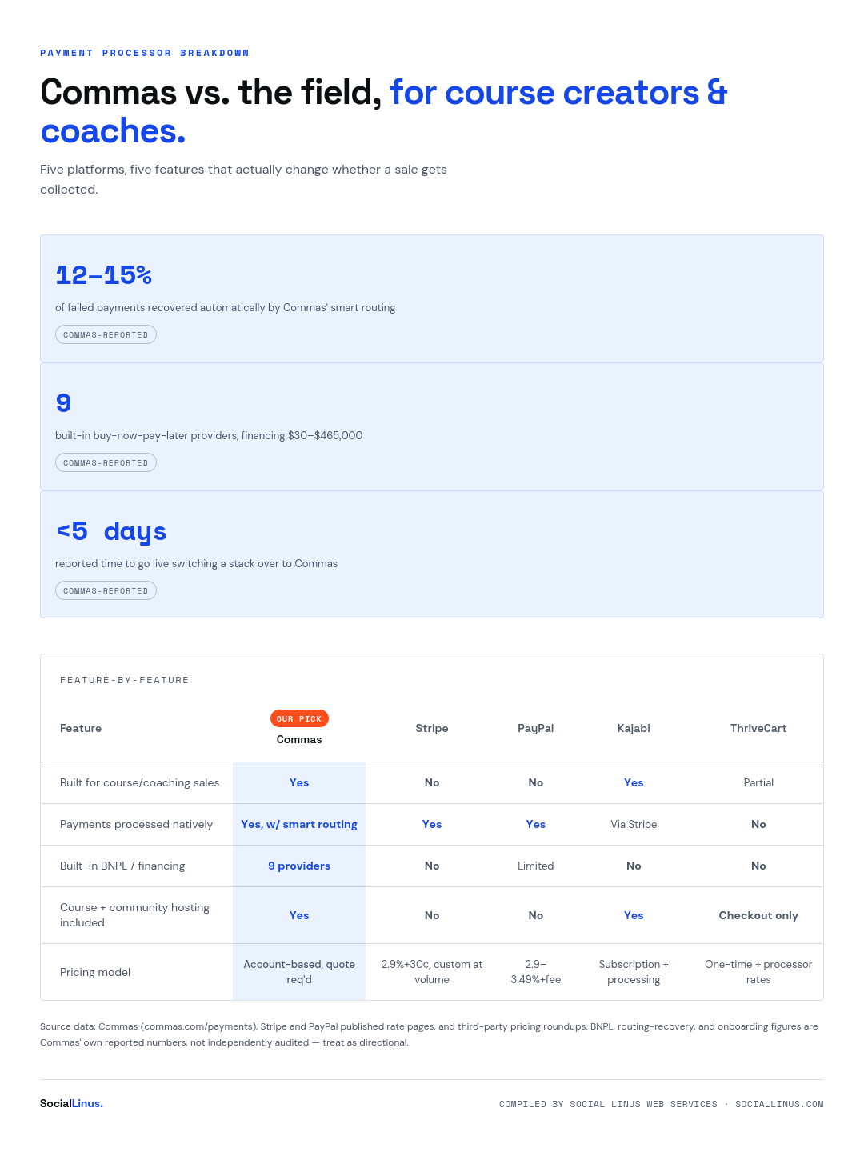Click the SocialLinus logo in the footer
This screenshot has width=864, height=1156.
[71, 1103]
